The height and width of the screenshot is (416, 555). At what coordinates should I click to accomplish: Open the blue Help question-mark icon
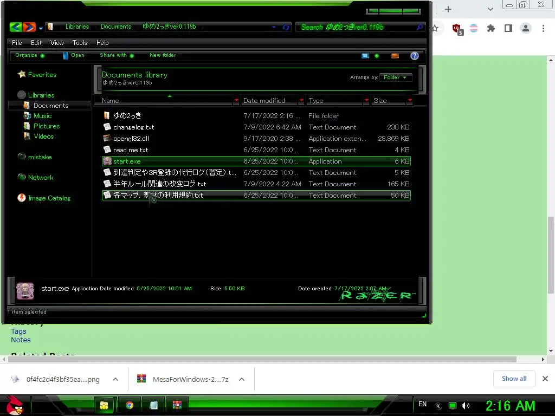tap(415, 56)
